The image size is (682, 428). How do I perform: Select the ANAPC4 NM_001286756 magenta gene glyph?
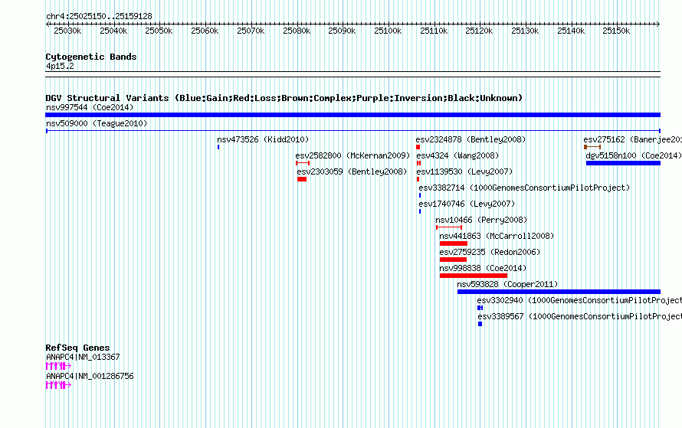[58, 385]
